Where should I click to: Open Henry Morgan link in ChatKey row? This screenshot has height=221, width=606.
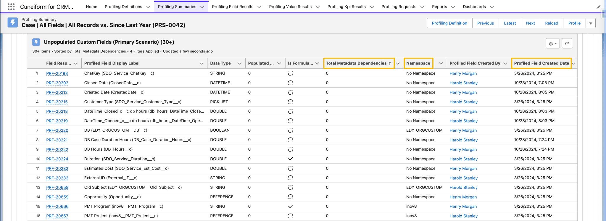463,73
